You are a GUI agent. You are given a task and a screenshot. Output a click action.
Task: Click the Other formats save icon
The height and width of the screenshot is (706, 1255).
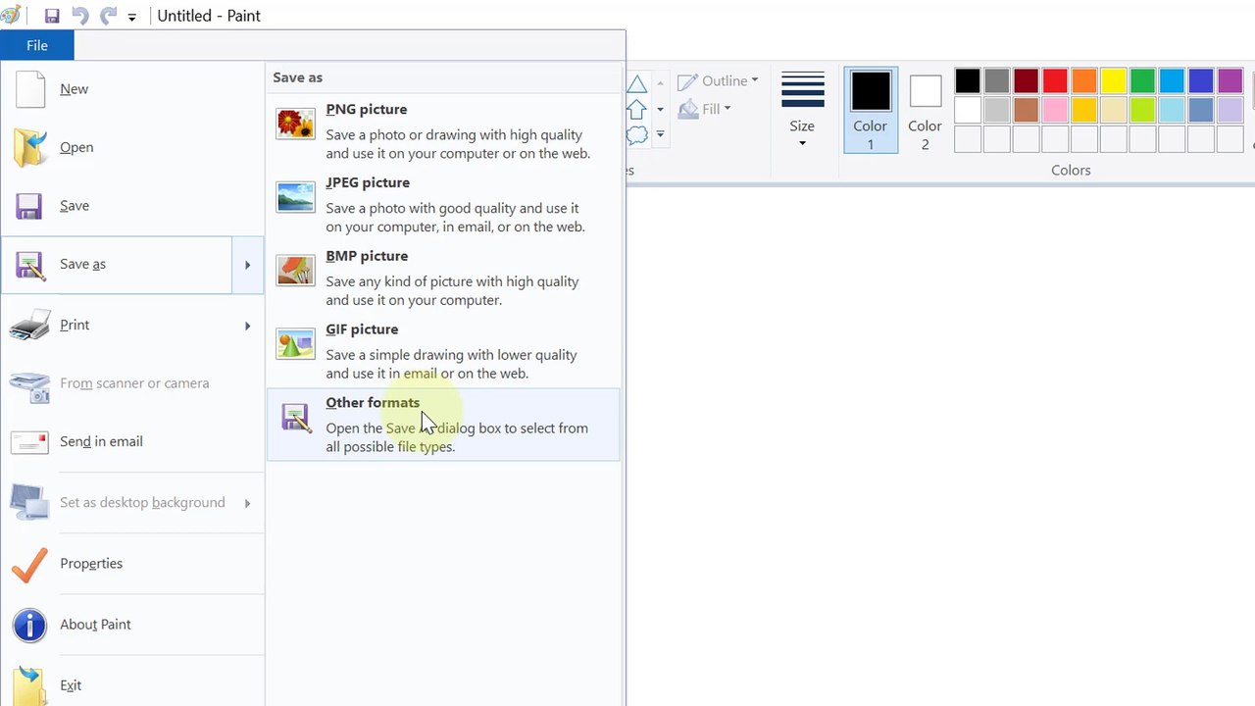(x=295, y=418)
